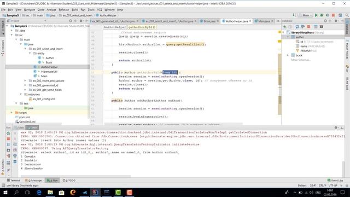Image resolution: width=350 pixels, height=197 pixels.
Task: Collapse the ex_001_select_and_insert package
Action: pyautogui.click(x=25, y=49)
